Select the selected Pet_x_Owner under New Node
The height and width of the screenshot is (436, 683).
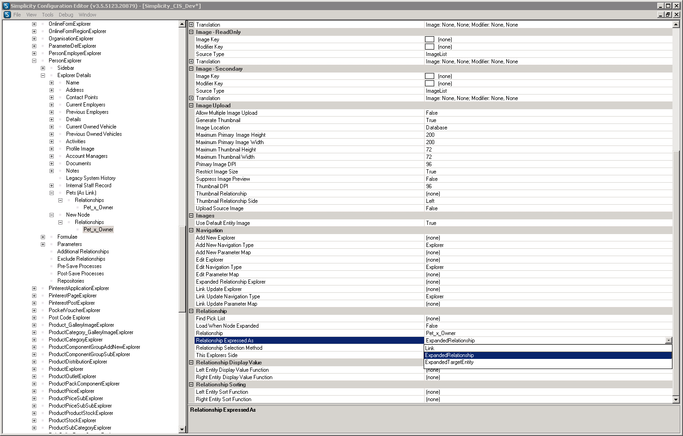coord(98,229)
